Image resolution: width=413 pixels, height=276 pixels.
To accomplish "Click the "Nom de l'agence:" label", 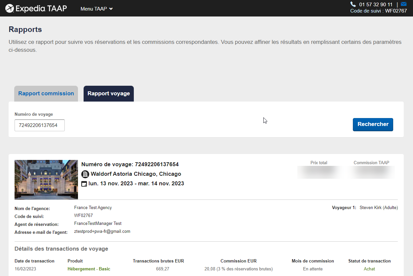I will (x=32, y=209).
